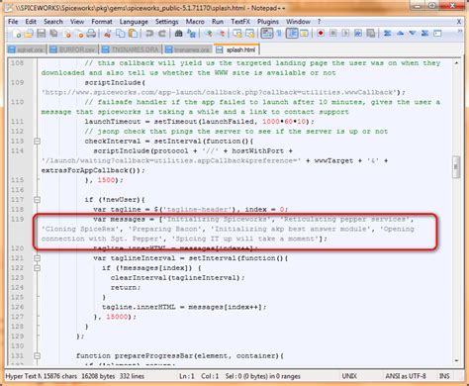Click the Open file folder icon
469x386 pixels.
point(29,34)
